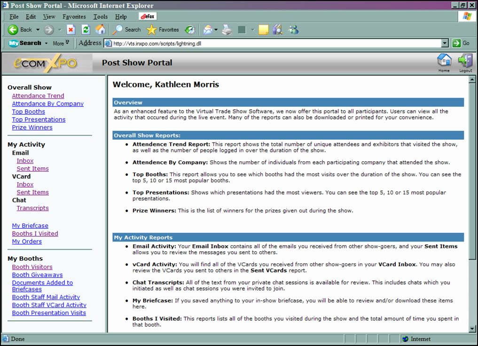Open chat Transcripts link
This screenshot has height=346, width=478.
[x=32, y=208]
